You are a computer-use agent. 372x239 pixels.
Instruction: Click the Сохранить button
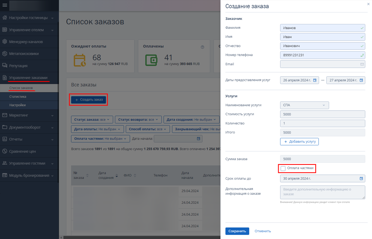(237, 231)
